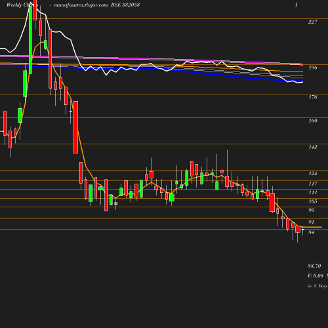Click the V: 0.08 volume text
The image size is (328, 328).
point(316,276)
